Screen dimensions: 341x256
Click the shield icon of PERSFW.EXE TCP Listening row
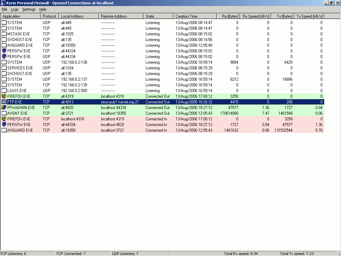point(4,51)
